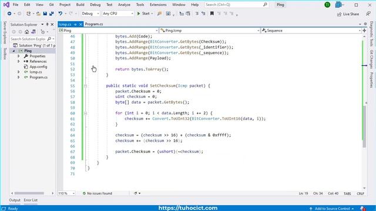Click the bookmark toolbar icon
The image size is (376, 211).
coord(212,13)
